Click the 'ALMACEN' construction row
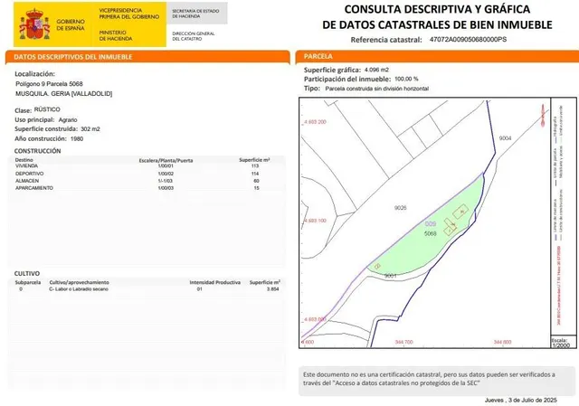The height and width of the screenshot is (406, 579). pyautogui.click(x=147, y=181)
